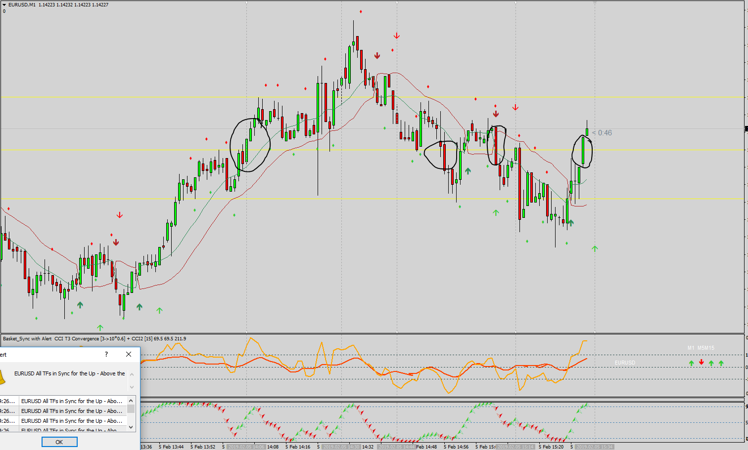
Task: Click the Basket_Sync with Alert indicator label
Action: [x=27, y=338]
